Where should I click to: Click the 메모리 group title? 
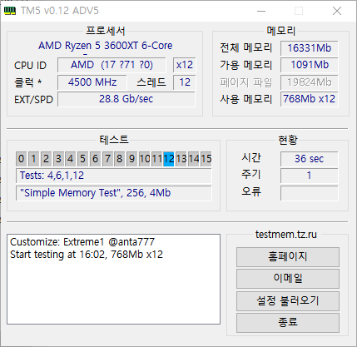[280, 31]
